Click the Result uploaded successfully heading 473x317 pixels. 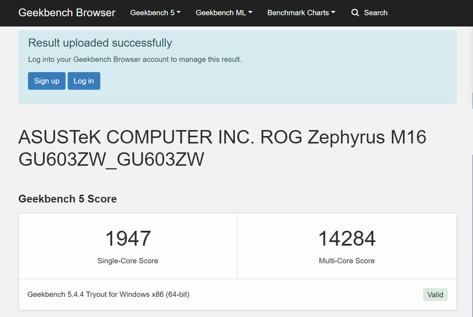point(100,43)
